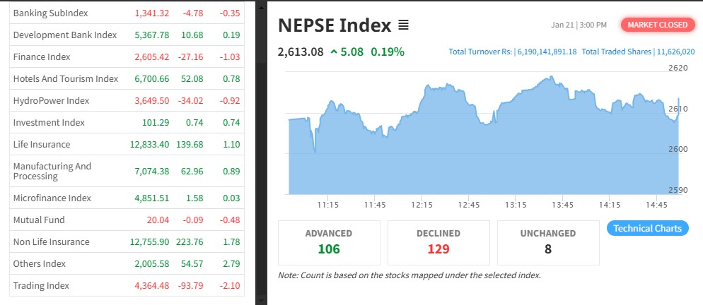Click the Market Closed status badge

pyautogui.click(x=658, y=25)
